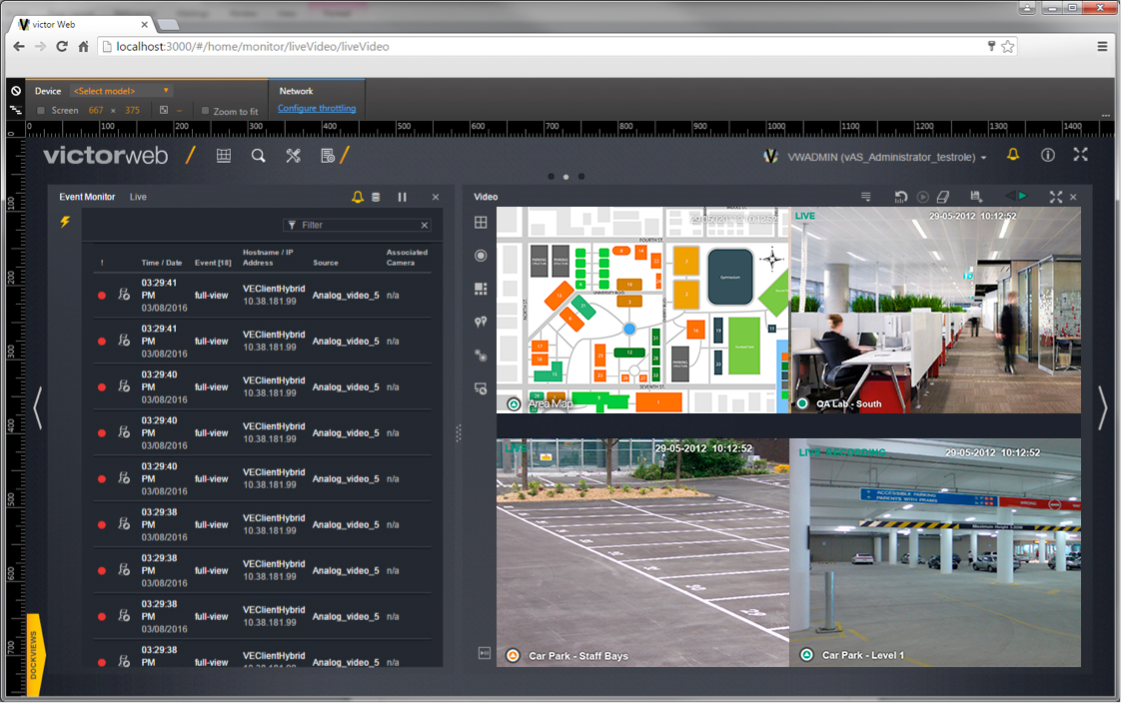This screenshot has height=703, width=1121.
Task: Click the Configure throttling link
Action: 319,108
